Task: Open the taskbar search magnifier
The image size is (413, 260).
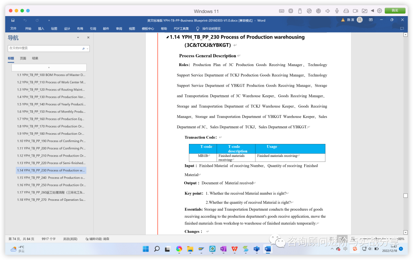Action: coord(157,249)
